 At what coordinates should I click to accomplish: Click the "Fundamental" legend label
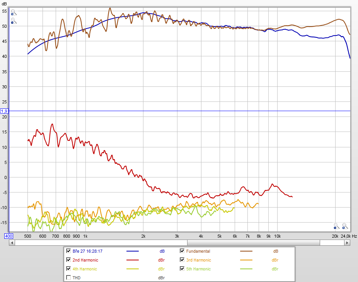click(x=198, y=251)
